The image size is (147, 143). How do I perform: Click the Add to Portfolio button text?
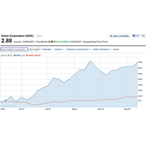coord(121,36)
